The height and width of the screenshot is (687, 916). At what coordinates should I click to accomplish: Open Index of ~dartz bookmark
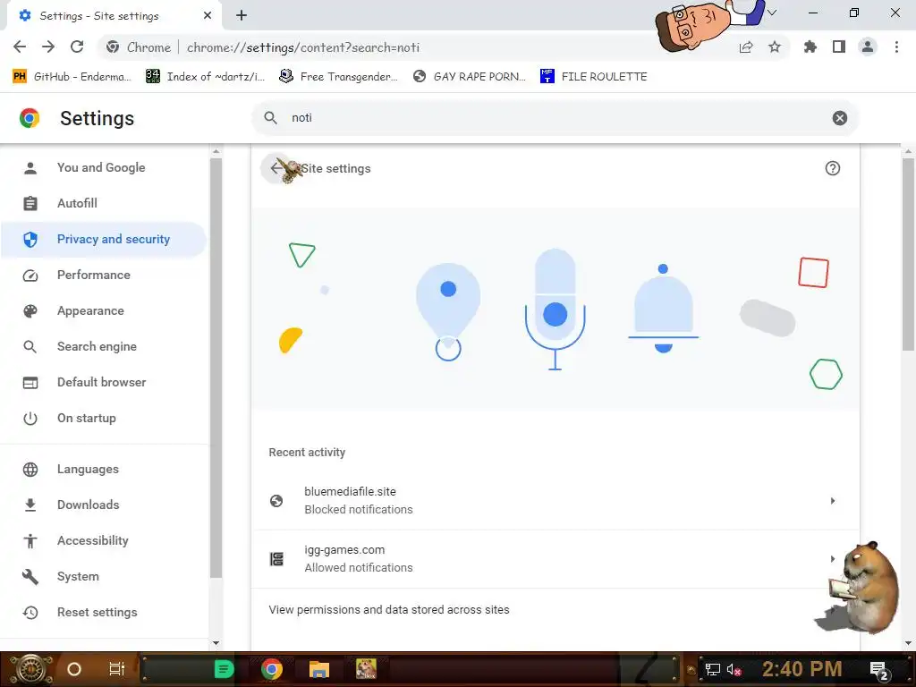(x=205, y=77)
